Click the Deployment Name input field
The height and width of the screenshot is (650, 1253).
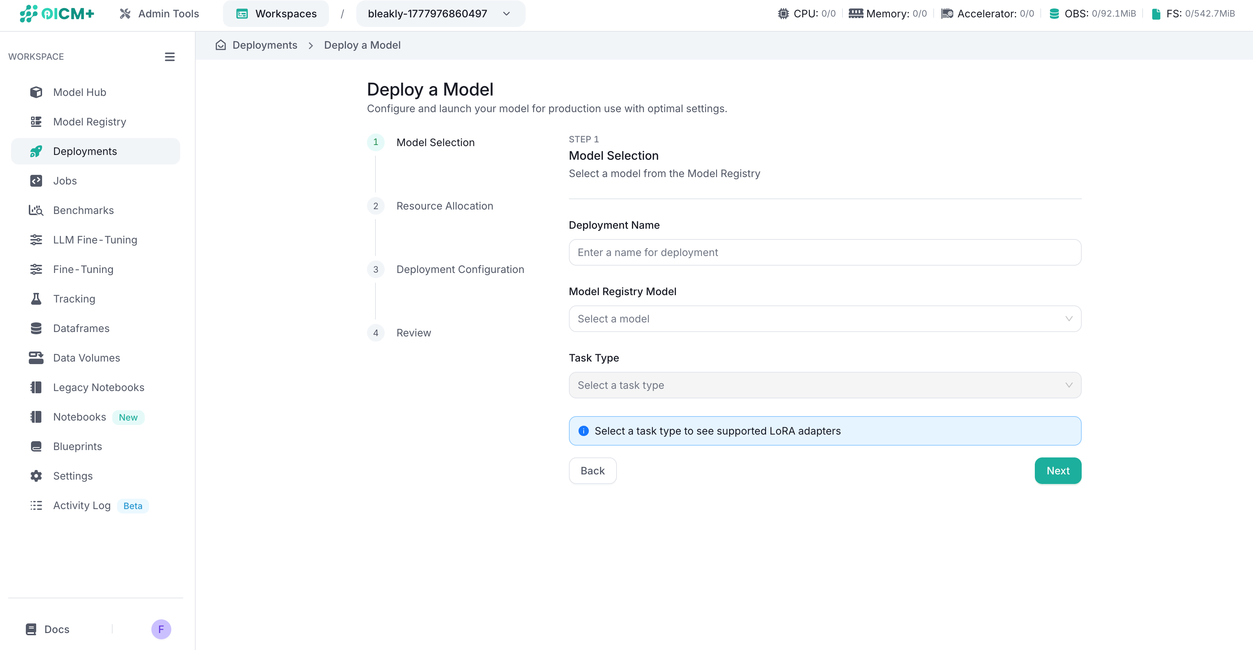824,252
